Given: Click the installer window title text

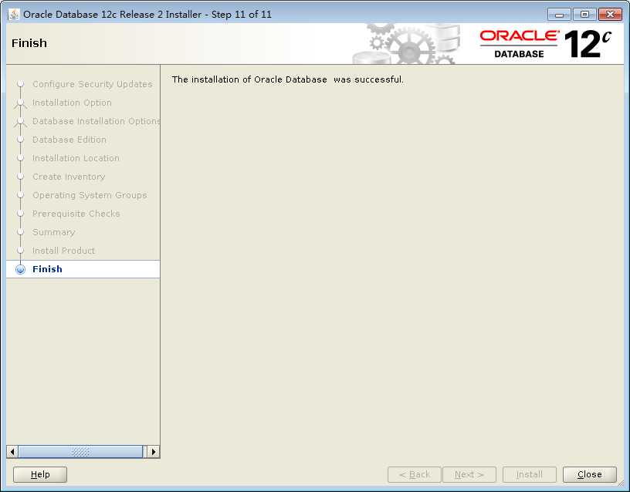Looking at the screenshot, I should pos(147,15).
